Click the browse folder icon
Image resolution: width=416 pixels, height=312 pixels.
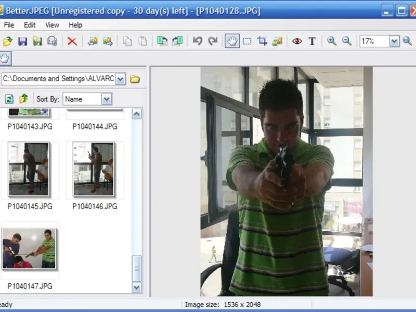click(x=135, y=79)
